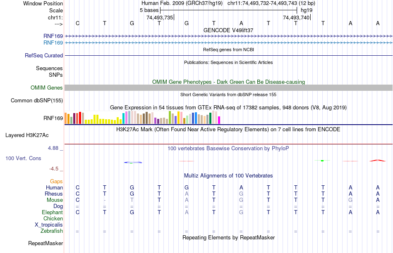Click the Window Position label
Viewport: 393px width, 253px height.
[x=43, y=3]
